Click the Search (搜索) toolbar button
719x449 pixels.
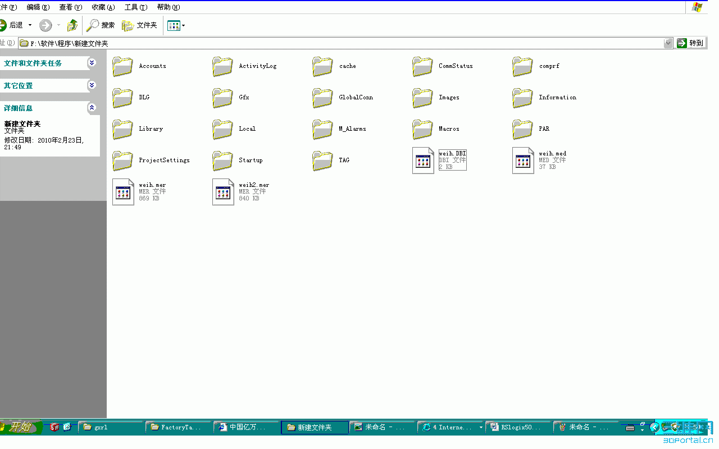pyautogui.click(x=101, y=25)
